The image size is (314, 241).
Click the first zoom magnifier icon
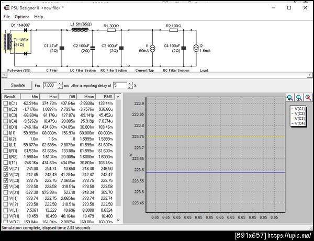[290, 97]
